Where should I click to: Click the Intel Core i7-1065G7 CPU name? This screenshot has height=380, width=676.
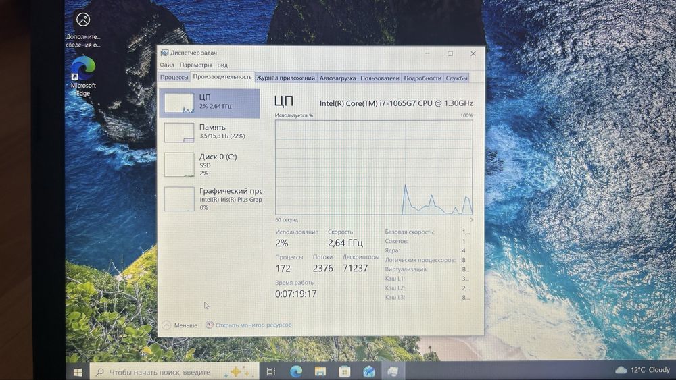(x=396, y=103)
